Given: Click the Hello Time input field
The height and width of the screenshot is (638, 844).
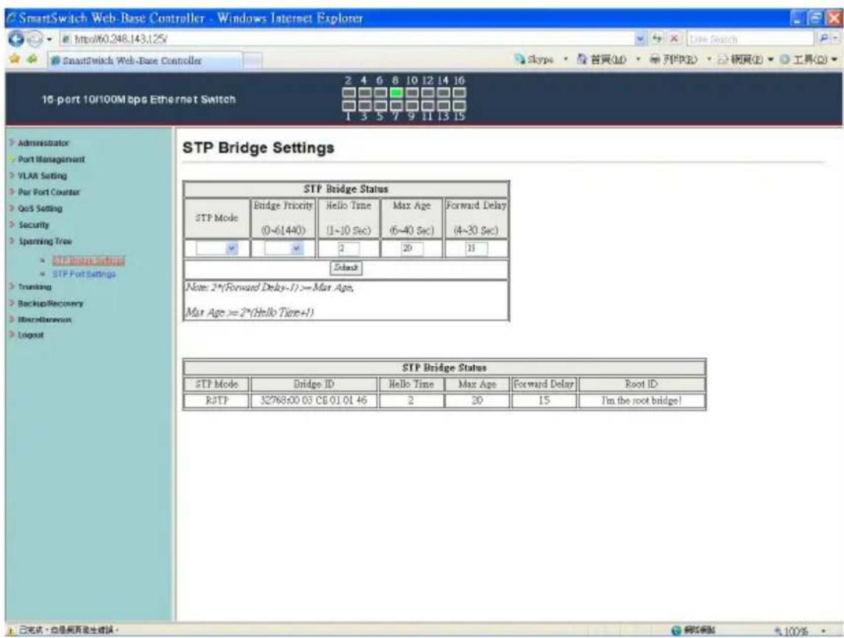Looking at the screenshot, I should click(349, 249).
